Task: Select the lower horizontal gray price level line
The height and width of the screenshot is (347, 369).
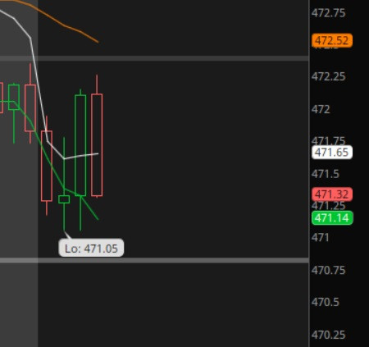Action: [x=154, y=260]
